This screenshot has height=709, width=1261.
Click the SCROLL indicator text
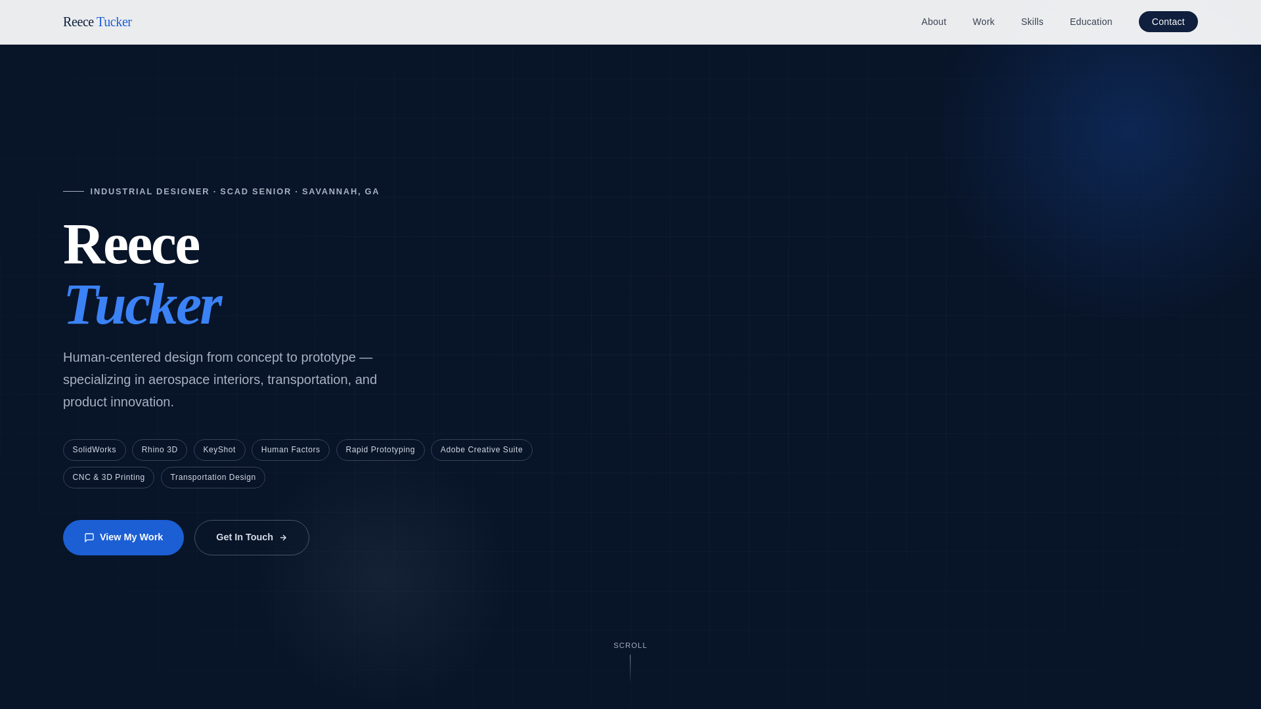(x=630, y=645)
